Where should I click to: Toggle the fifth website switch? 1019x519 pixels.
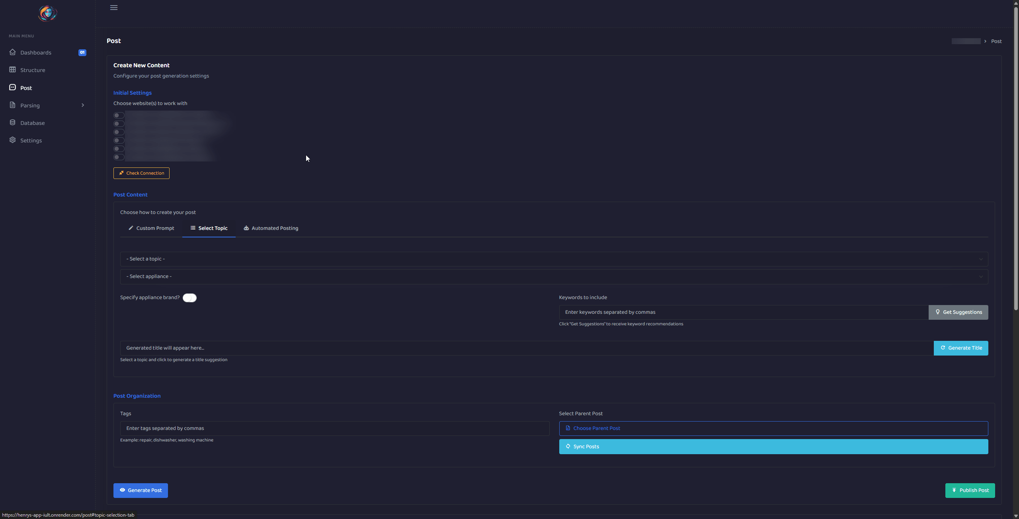pos(119,149)
